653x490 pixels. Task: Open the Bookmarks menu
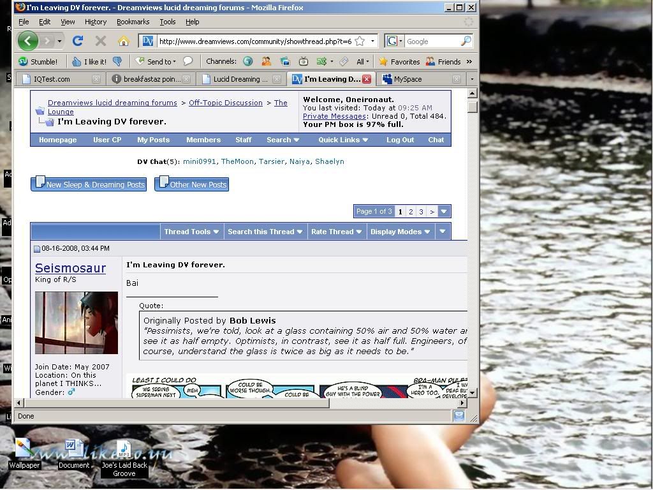(133, 22)
